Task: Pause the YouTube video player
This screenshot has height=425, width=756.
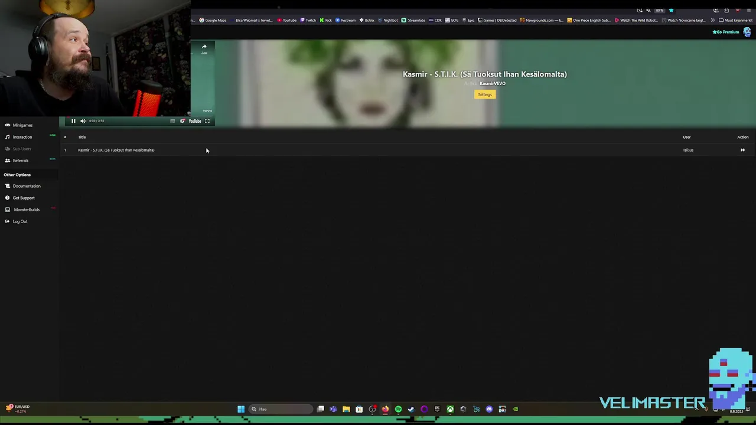Action: (x=73, y=121)
